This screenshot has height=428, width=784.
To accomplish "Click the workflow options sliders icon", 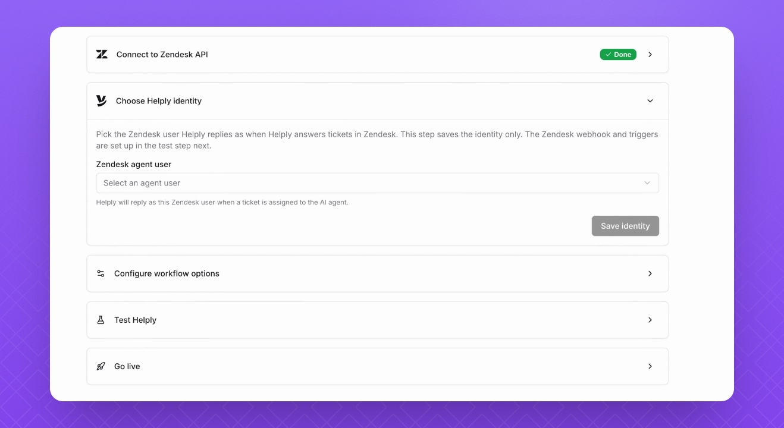I will 101,273.
